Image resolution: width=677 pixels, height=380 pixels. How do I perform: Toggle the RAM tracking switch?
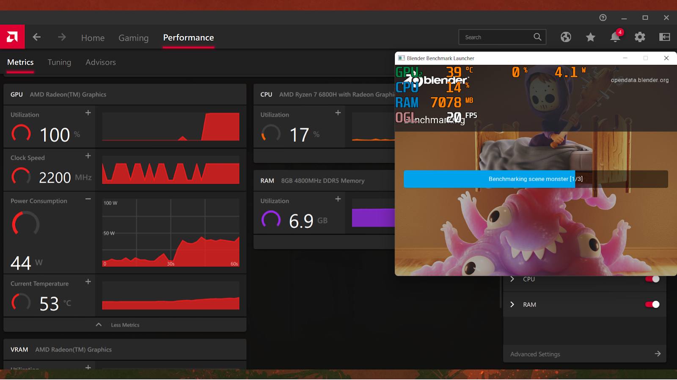pyautogui.click(x=652, y=304)
